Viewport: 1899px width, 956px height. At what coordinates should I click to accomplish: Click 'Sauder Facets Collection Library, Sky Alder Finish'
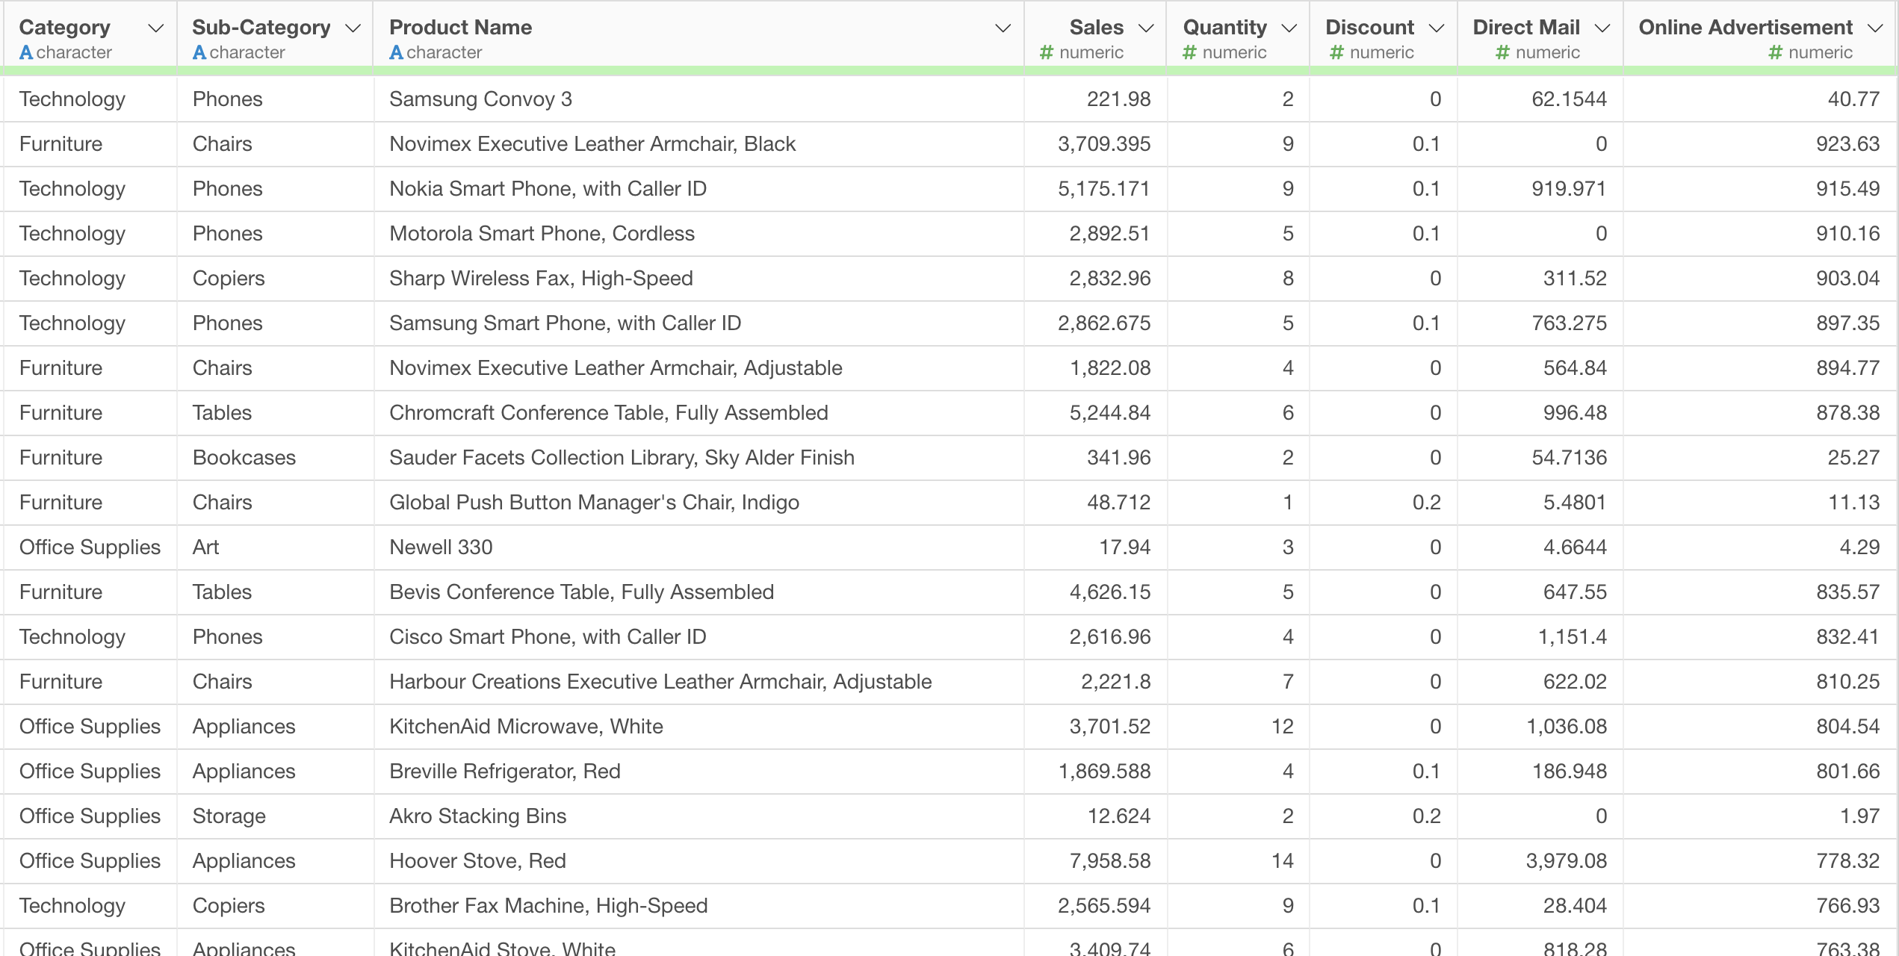622,458
